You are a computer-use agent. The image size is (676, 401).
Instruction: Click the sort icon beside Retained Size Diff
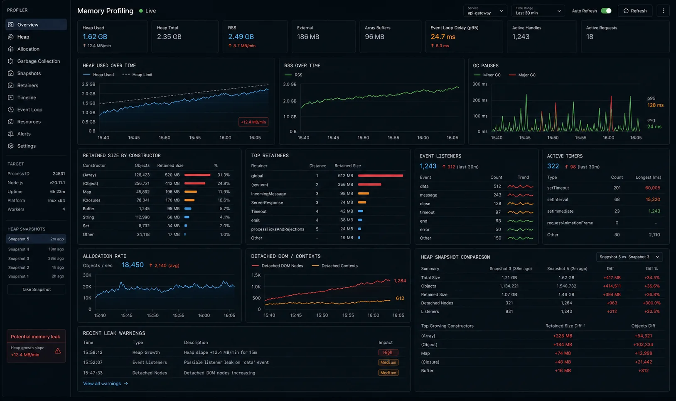pyautogui.click(x=585, y=326)
